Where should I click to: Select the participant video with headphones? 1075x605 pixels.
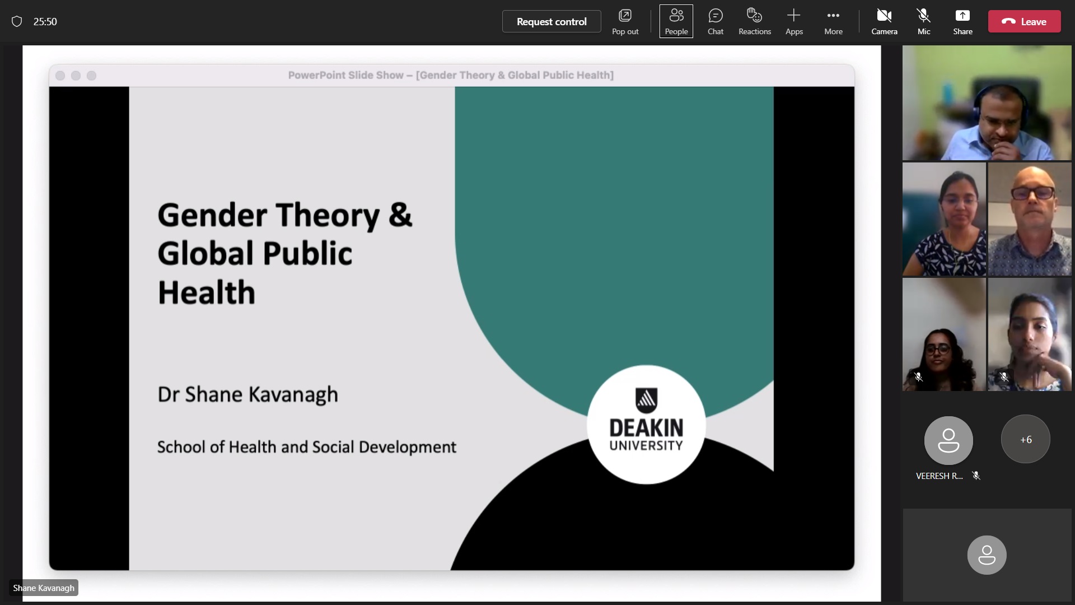click(x=987, y=103)
